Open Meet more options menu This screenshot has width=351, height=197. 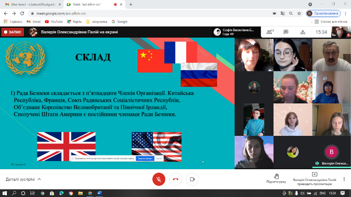click(x=344, y=179)
